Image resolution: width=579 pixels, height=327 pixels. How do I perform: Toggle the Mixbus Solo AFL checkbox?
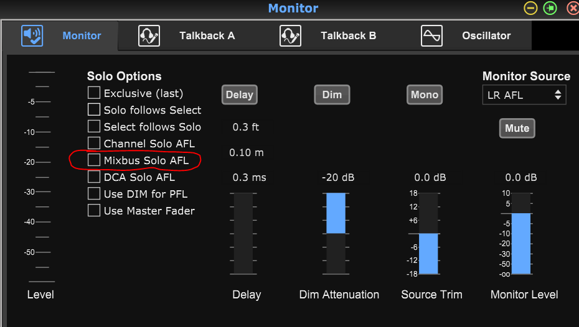tap(94, 160)
